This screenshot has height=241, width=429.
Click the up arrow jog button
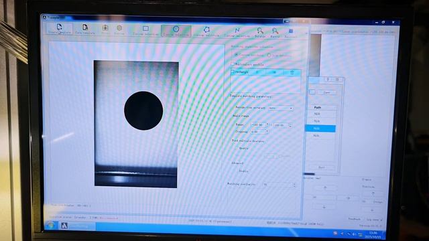(325, 187)
